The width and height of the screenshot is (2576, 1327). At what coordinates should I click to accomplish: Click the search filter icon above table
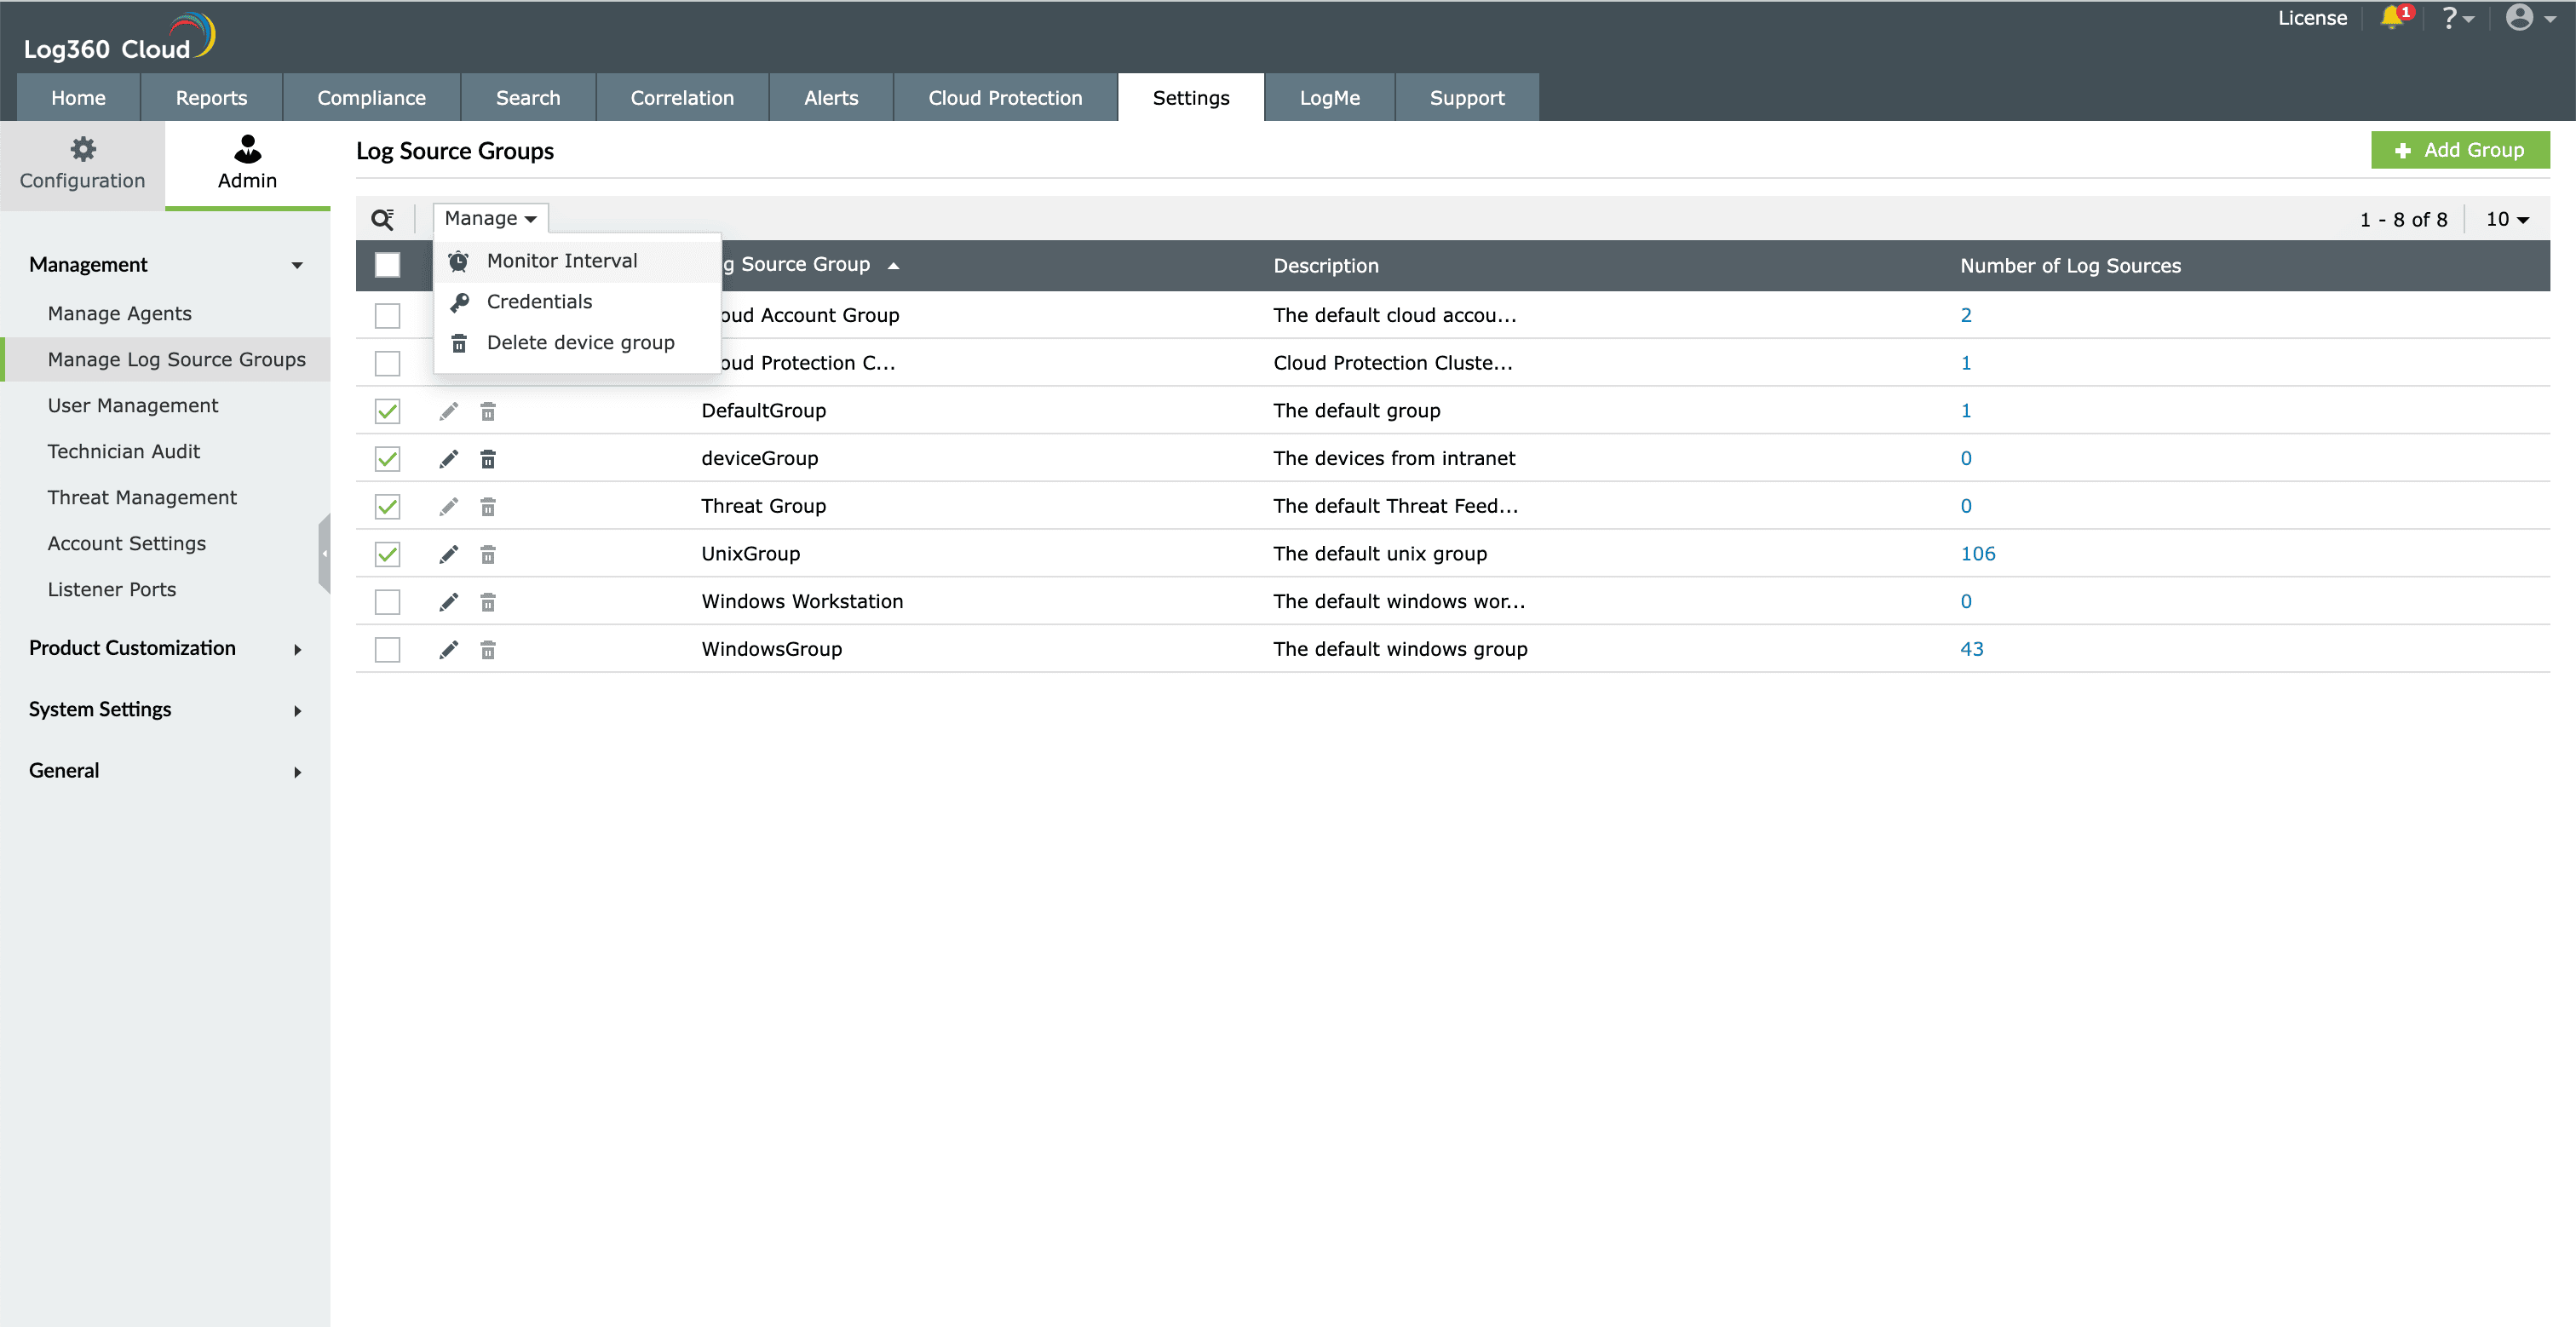click(x=382, y=219)
